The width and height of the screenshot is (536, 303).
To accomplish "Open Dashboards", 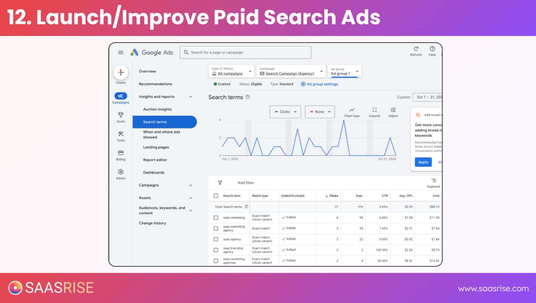I will 154,173.
